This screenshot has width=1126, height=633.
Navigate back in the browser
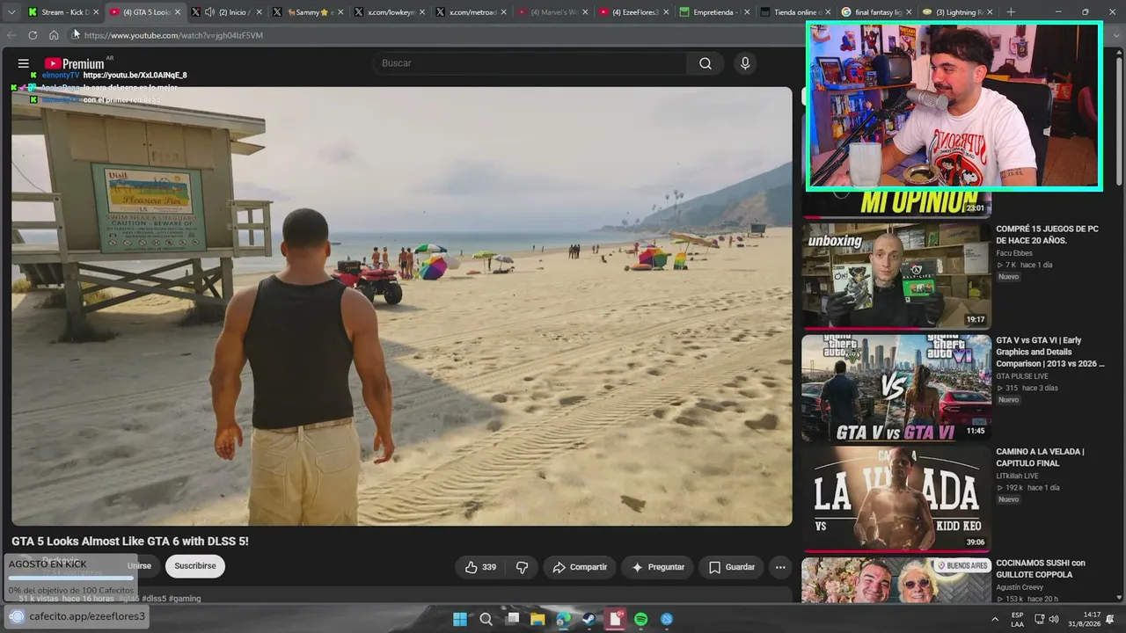point(11,35)
